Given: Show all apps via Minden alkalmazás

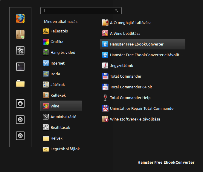Looking at the screenshot, I should (x=61, y=22).
